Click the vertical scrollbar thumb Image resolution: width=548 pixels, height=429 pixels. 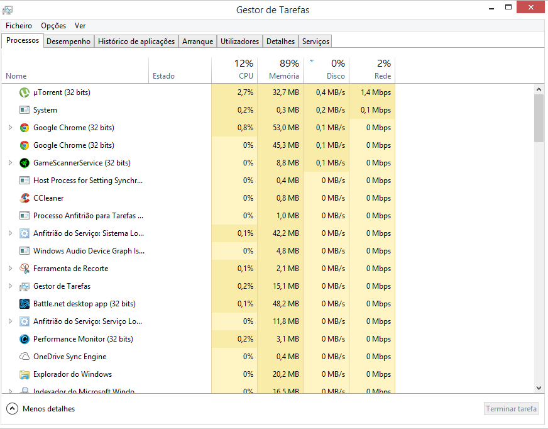[539, 118]
